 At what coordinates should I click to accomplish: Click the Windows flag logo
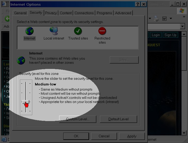pyautogui.click(x=182, y=11)
